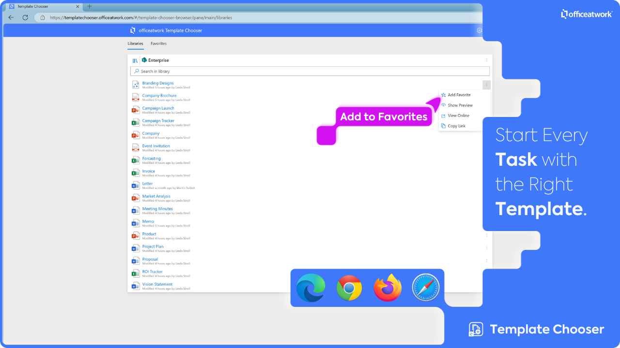Switch to the Favorites tab
Viewport: 620px width, 348px height.
158,43
